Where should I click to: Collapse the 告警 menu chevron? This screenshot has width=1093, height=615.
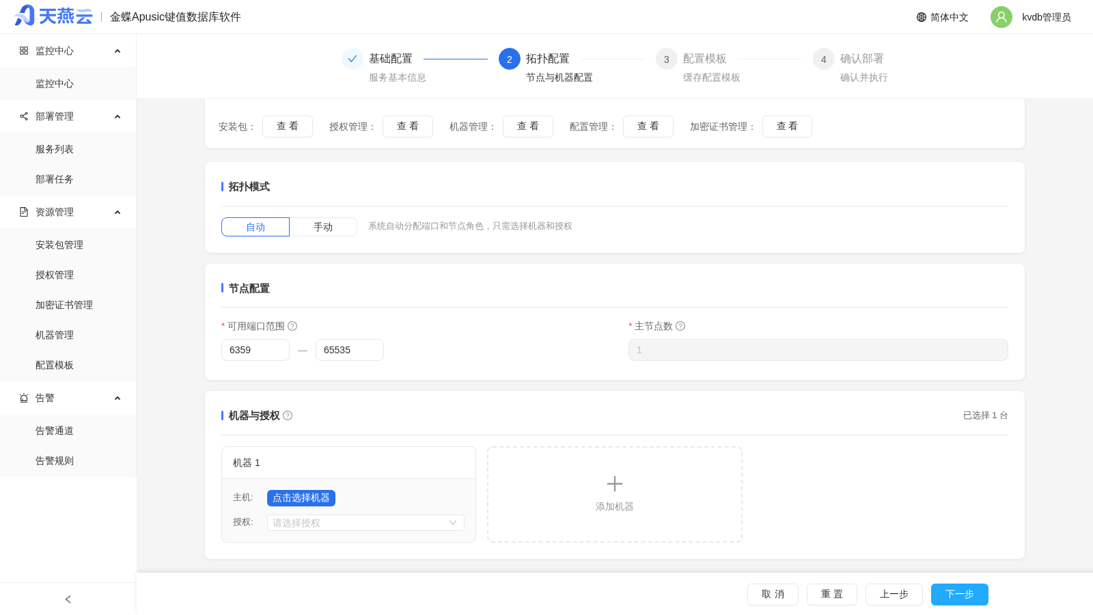[117, 398]
